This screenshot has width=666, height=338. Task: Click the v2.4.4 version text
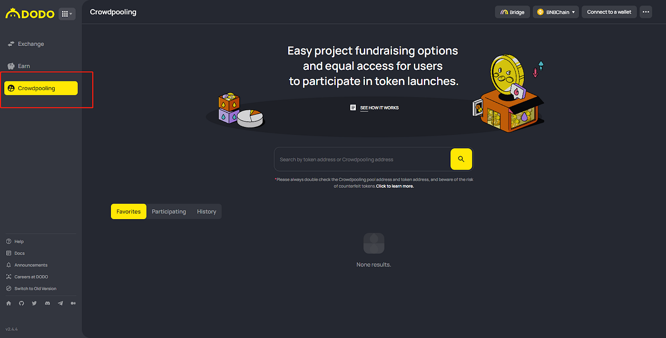pyautogui.click(x=11, y=329)
